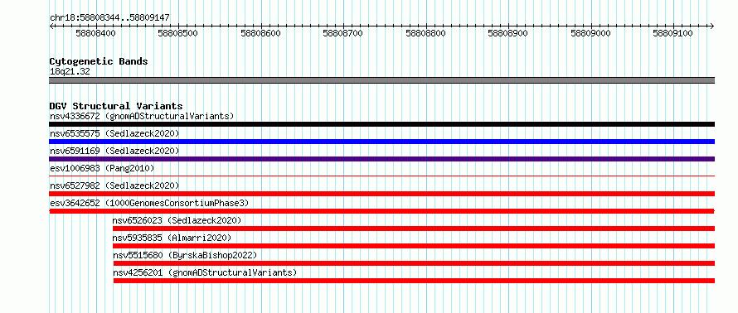Viewport: 738px width, 313px height.
Task: Open the nsv5515680 ByrskaBishop2022 label
Action: point(185,255)
